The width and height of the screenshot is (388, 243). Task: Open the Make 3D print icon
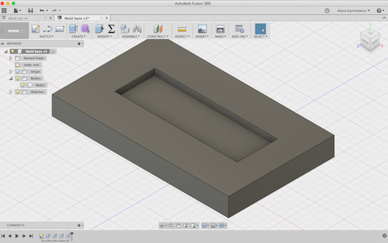click(x=220, y=29)
